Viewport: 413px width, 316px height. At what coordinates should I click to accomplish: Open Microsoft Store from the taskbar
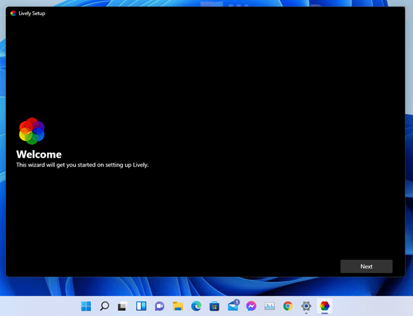tap(214, 306)
